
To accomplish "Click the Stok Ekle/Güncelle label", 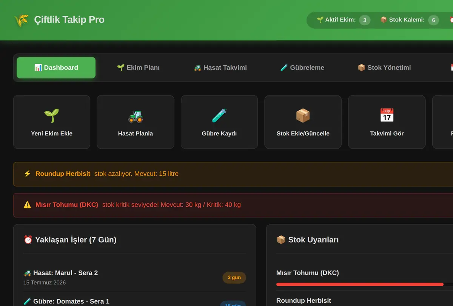I will pos(303,134).
